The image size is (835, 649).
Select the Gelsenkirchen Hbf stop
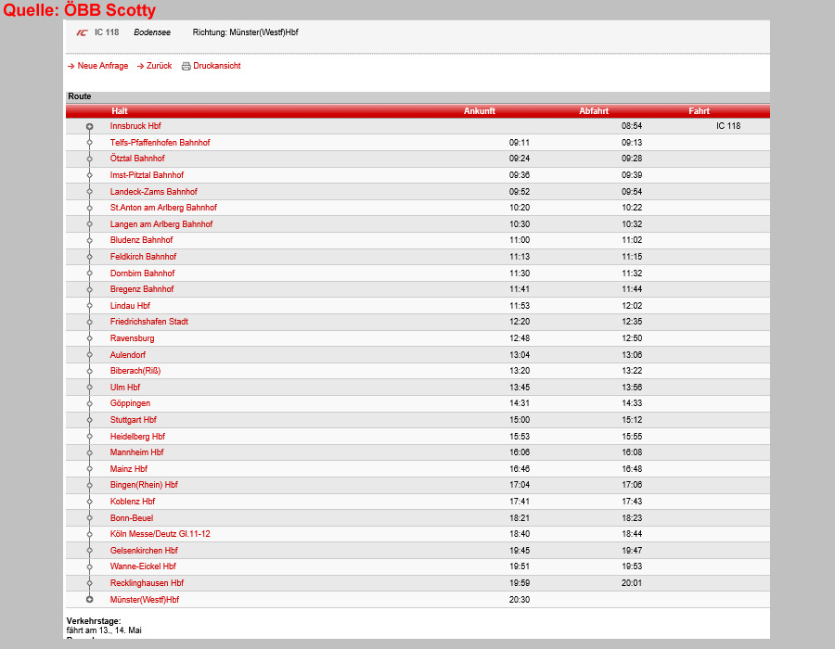144,551
